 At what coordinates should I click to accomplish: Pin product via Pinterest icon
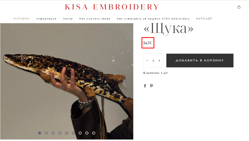click(x=151, y=86)
